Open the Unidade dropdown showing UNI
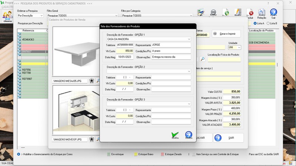This screenshot has height=166, width=296. (x=239, y=48)
